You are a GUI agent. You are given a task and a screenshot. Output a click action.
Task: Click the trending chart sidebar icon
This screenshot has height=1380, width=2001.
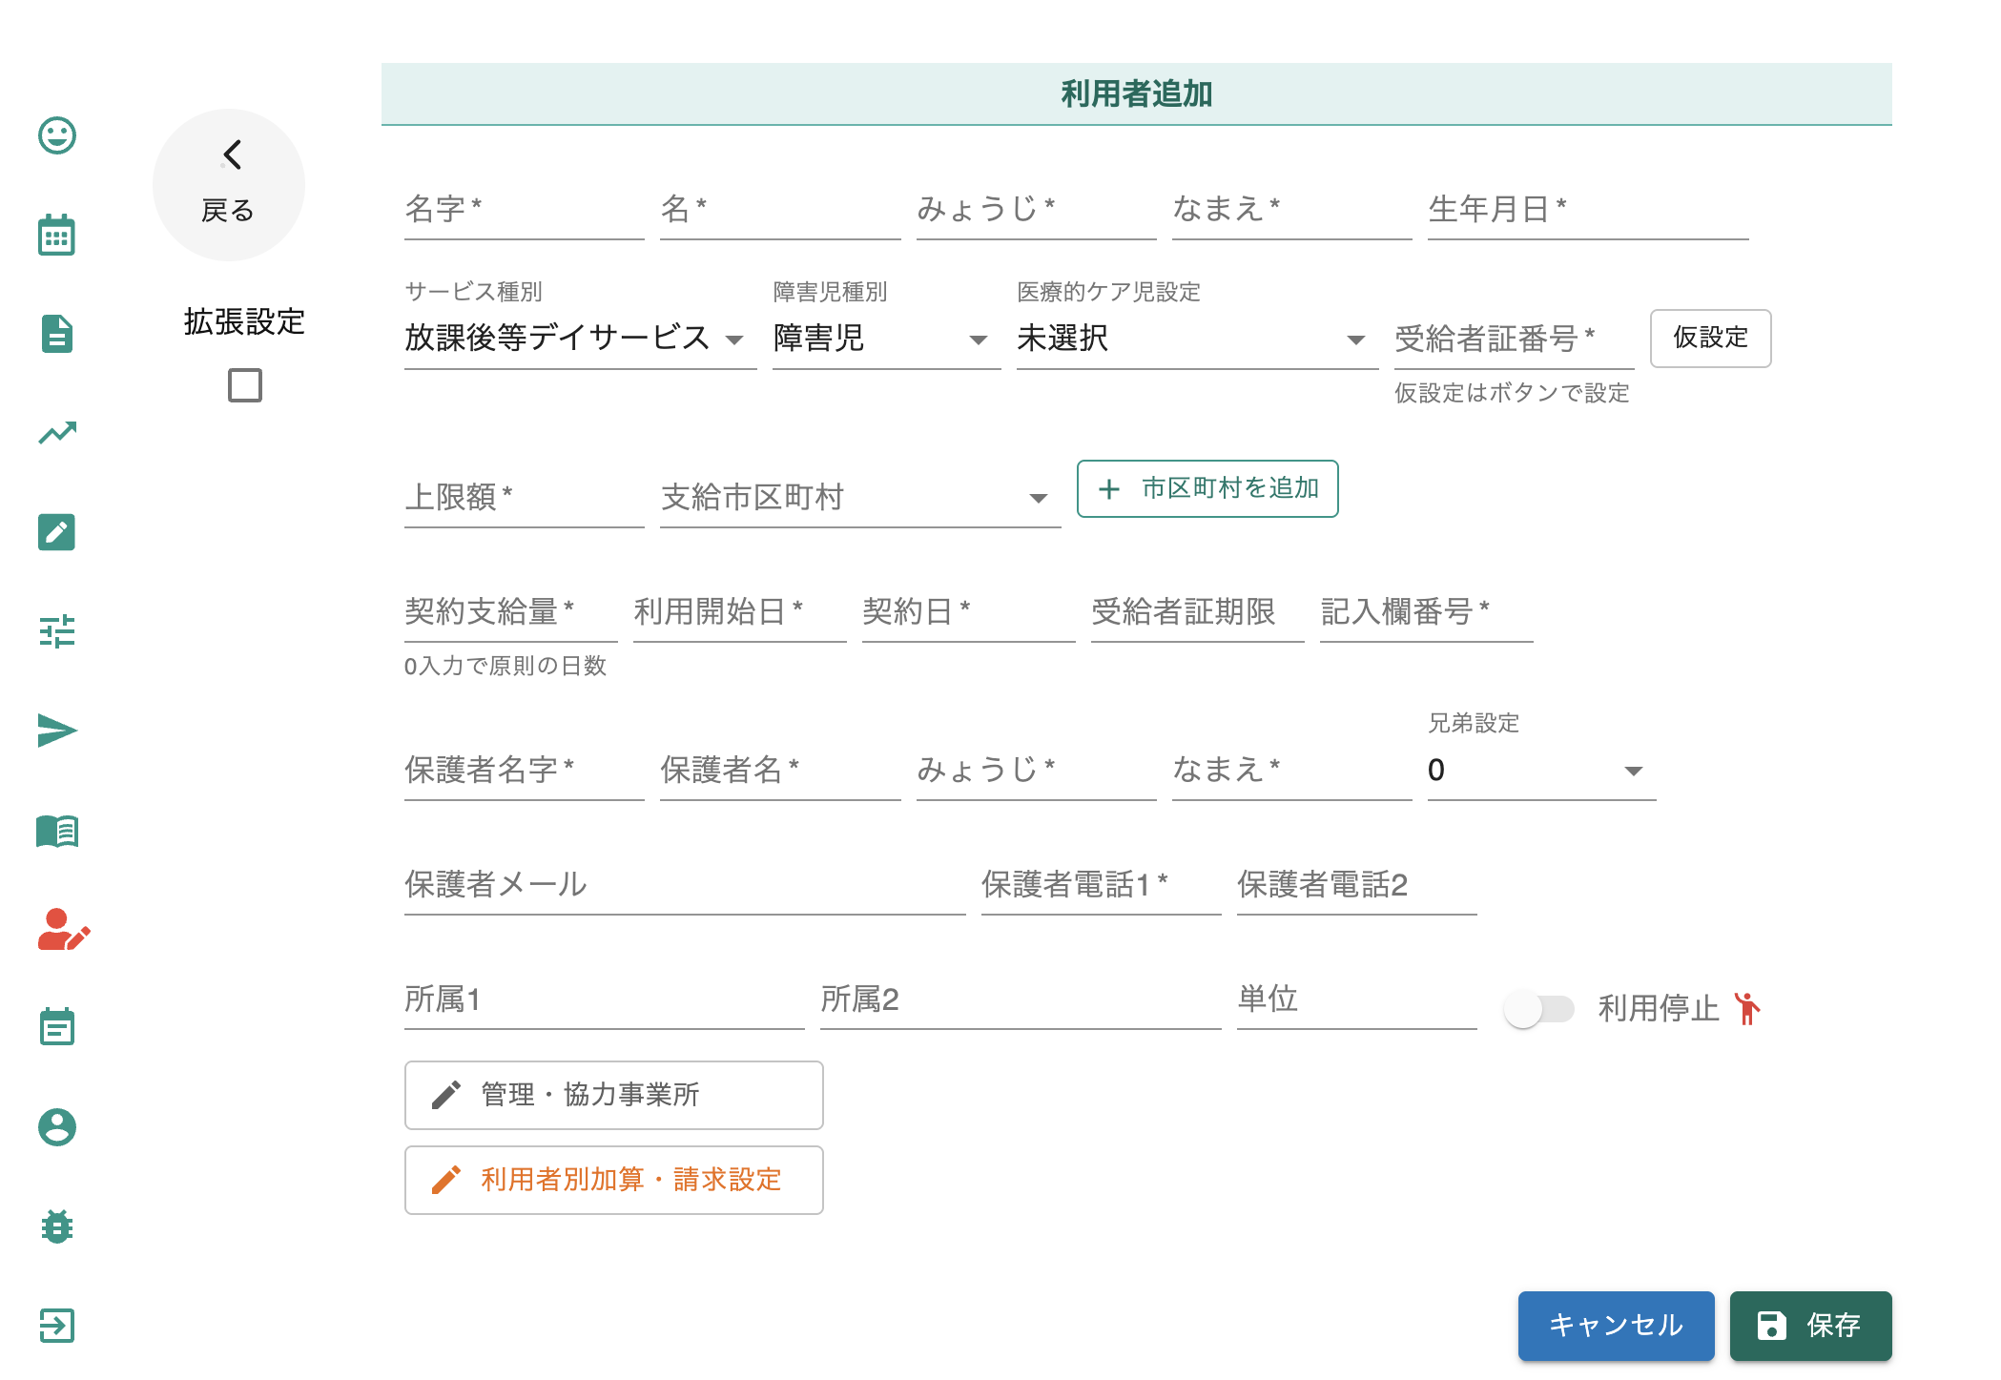tap(57, 433)
